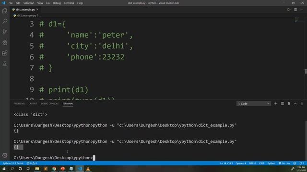
Task: Switch to the TERMINAL panel tab
Action: pos(68,104)
